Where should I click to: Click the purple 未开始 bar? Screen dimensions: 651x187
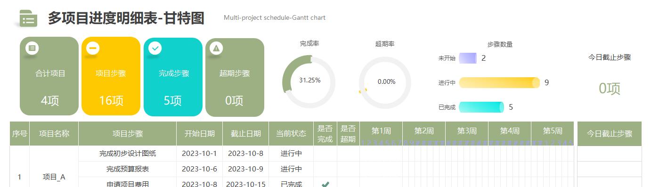[468, 58]
